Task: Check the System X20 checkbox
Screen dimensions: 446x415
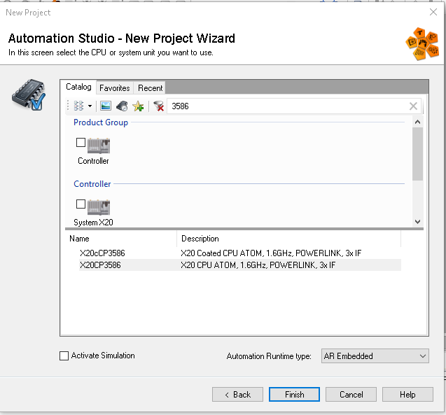Action: (x=81, y=204)
